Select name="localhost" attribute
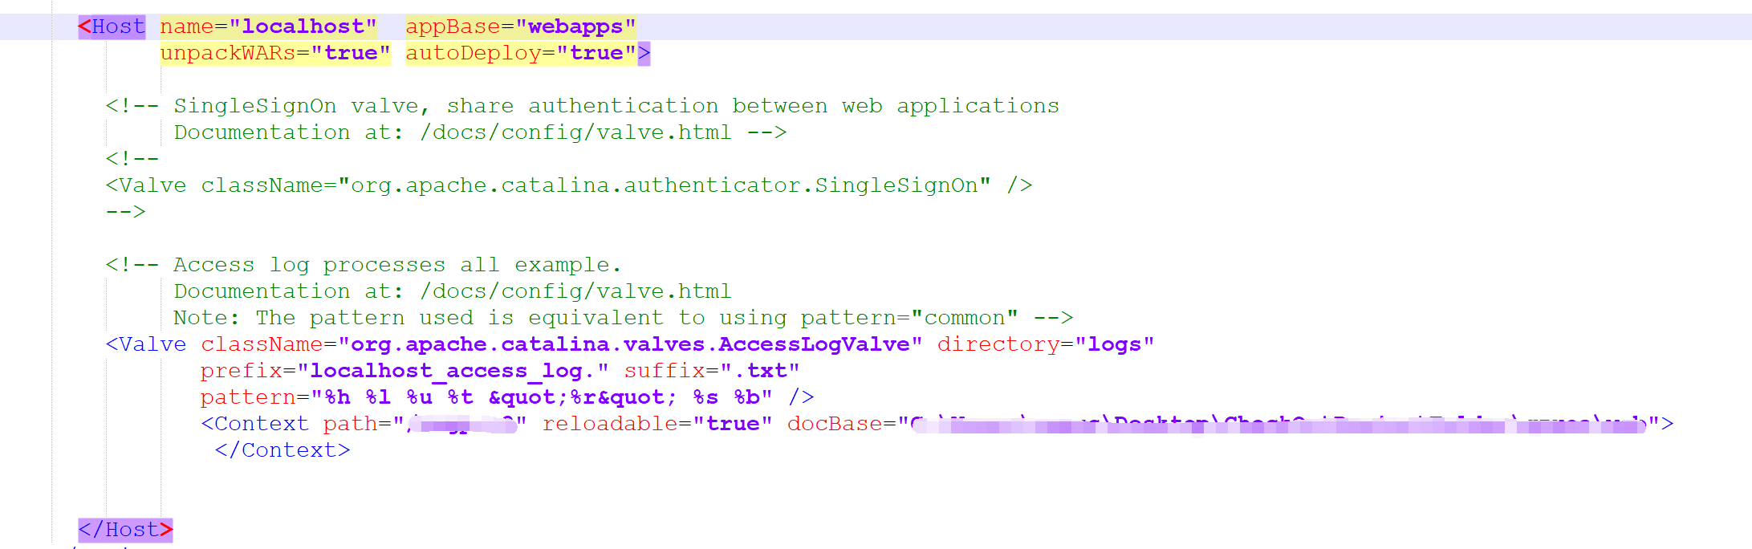Viewport: 1752px width, 549px height. pyautogui.click(x=268, y=26)
